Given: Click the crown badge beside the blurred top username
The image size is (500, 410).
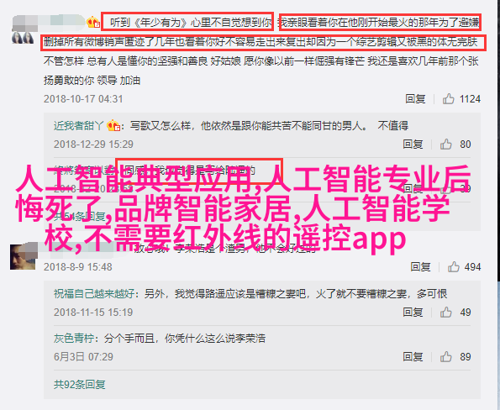Looking at the screenshot, I should pyautogui.click(x=93, y=23).
